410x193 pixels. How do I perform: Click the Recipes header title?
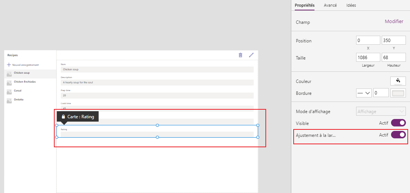(13, 55)
